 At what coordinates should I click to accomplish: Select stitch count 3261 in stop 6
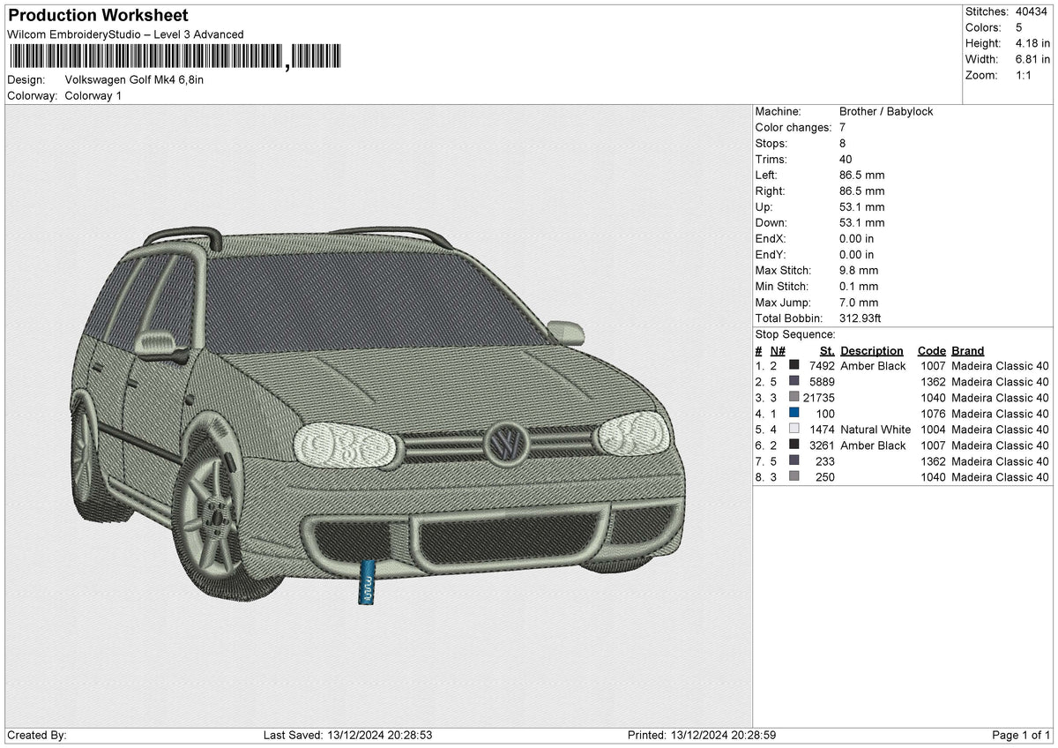pos(822,445)
